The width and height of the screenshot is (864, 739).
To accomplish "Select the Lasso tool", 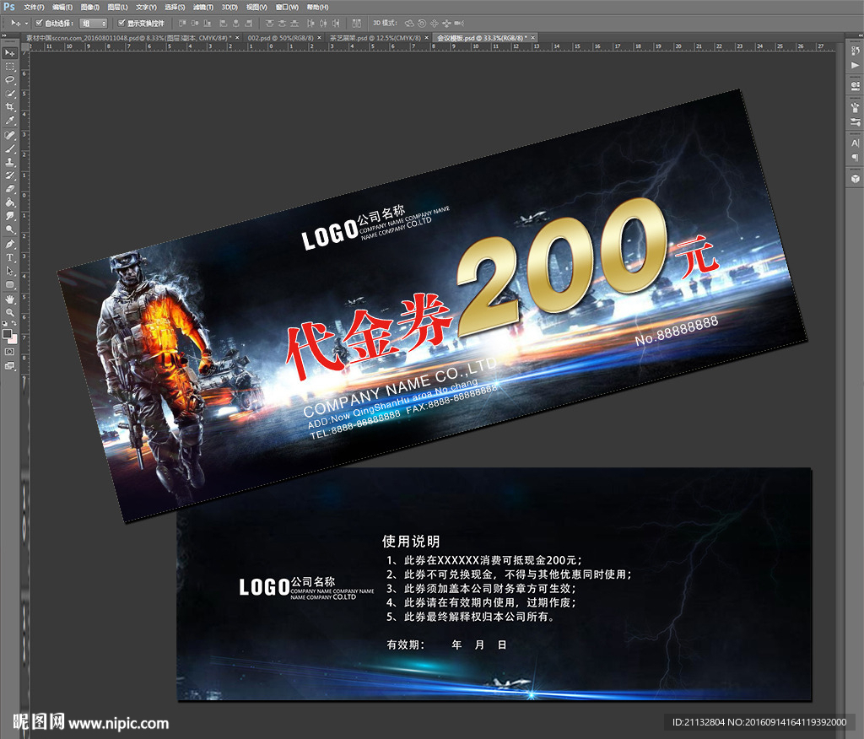I will coord(10,80).
